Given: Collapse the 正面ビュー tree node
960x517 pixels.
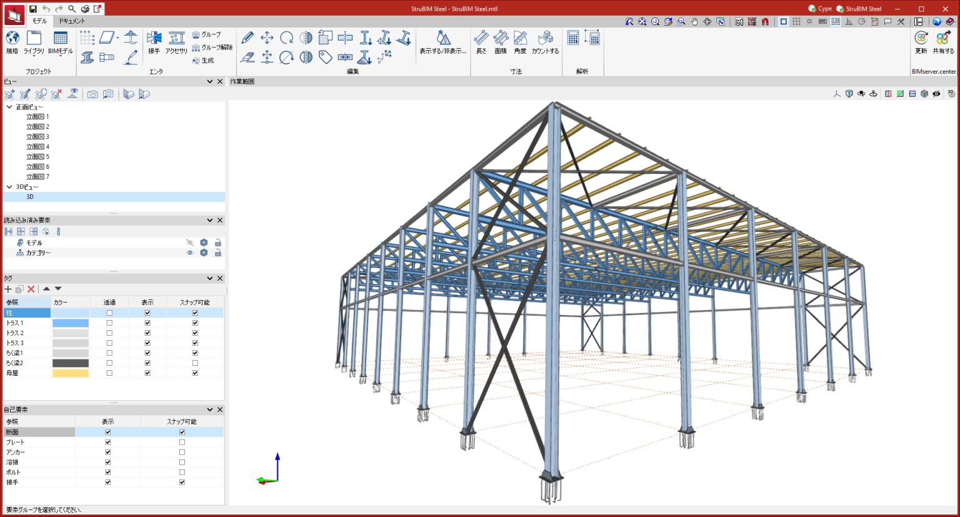Looking at the screenshot, I should click(x=9, y=107).
